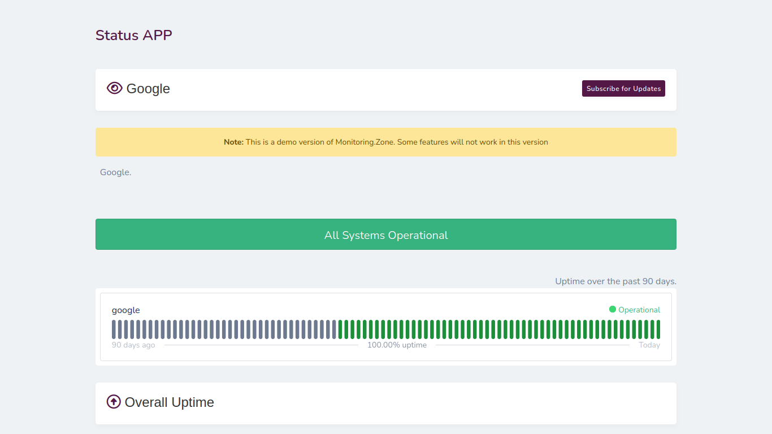Click the up-arrow icon beside Overall Uptime
This screenshot has width=772, height=434.
point(114,402)
